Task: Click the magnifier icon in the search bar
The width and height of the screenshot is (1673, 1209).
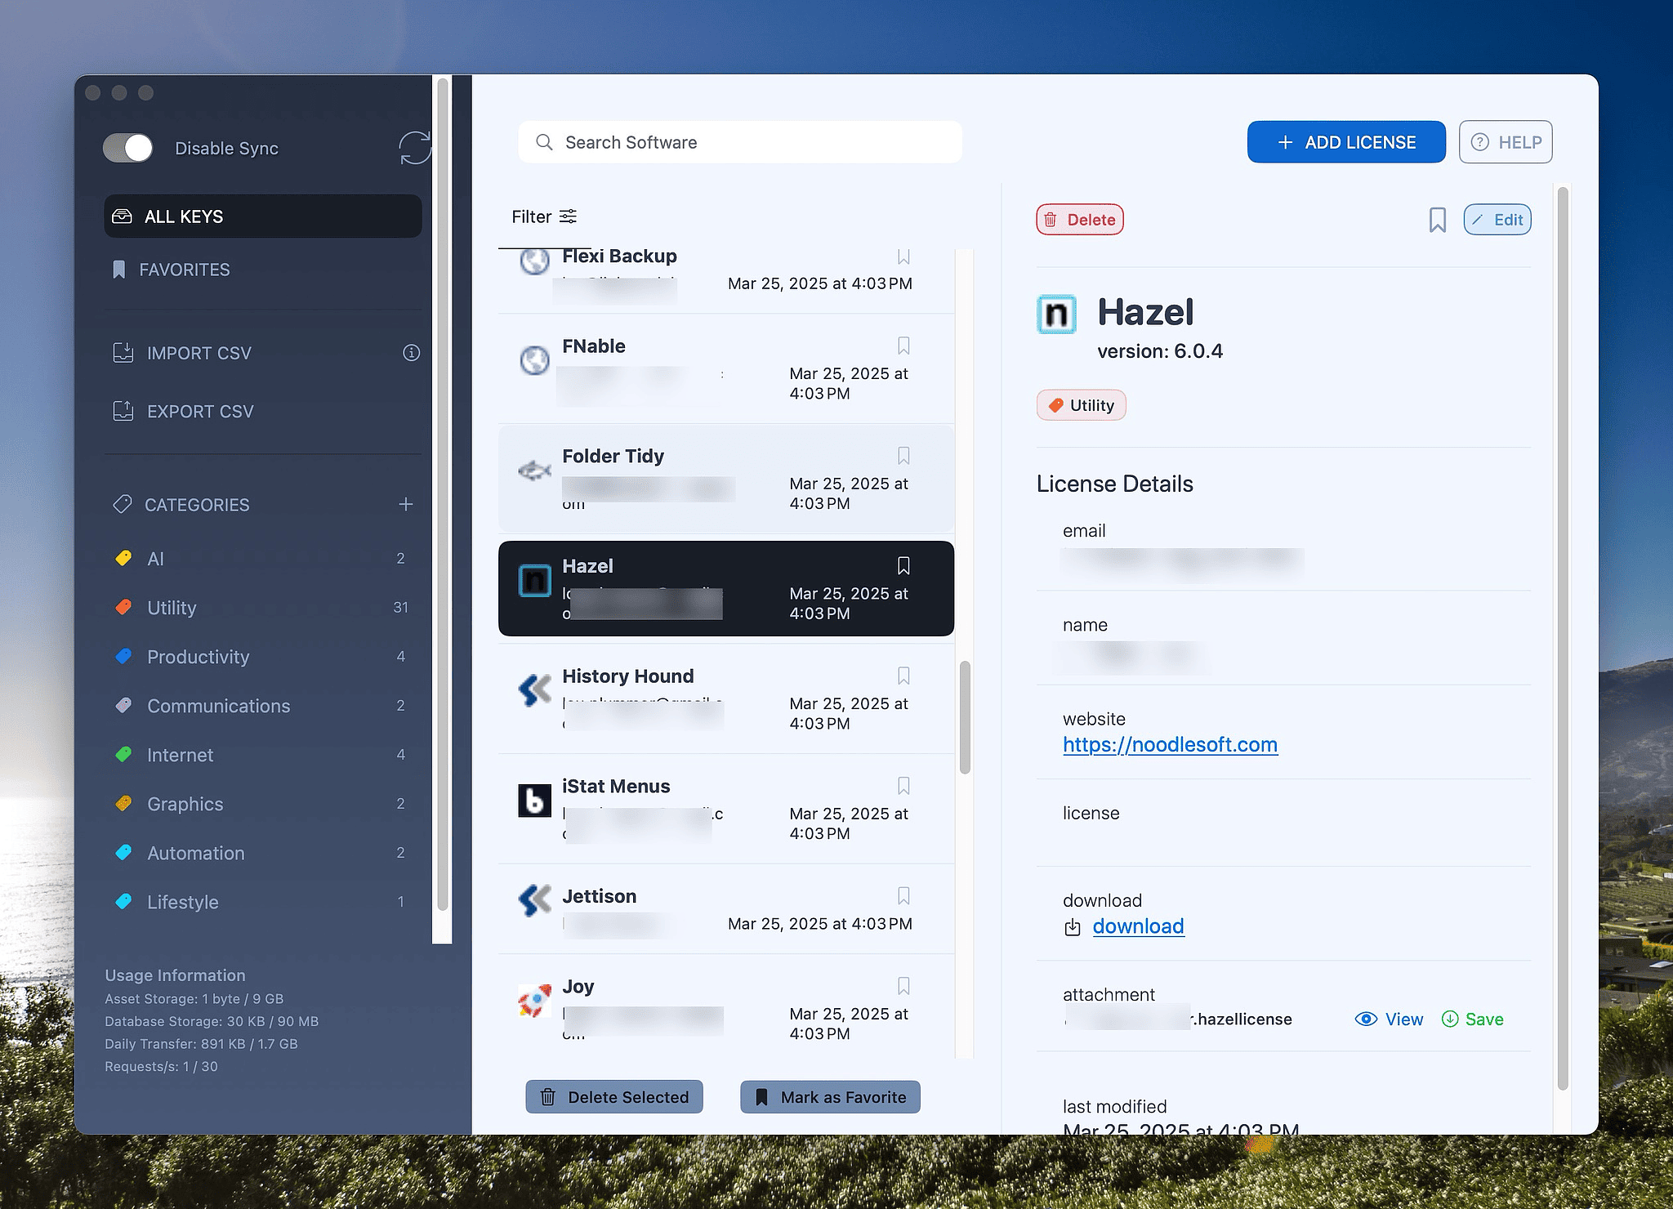Action: [544, 141]
